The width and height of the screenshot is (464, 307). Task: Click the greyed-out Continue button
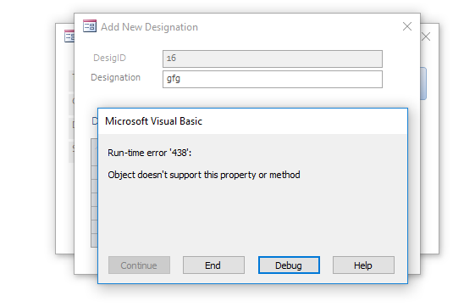click(139, 265)
